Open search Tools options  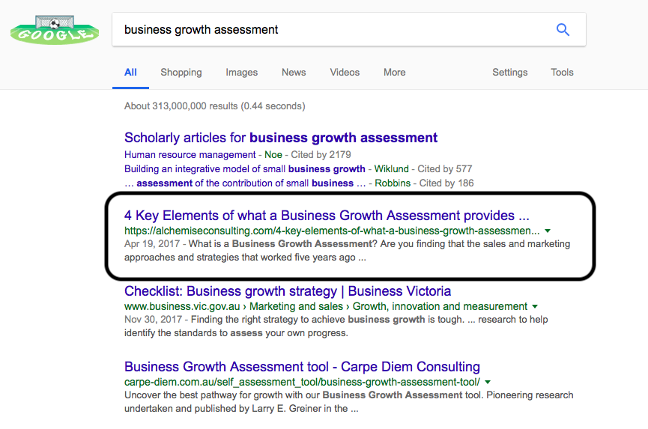pos(562,73)
